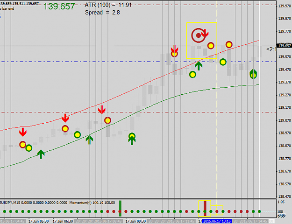Click 139.170 on the price scale
This screenshot has height=224, width=292.
point(285,107)
